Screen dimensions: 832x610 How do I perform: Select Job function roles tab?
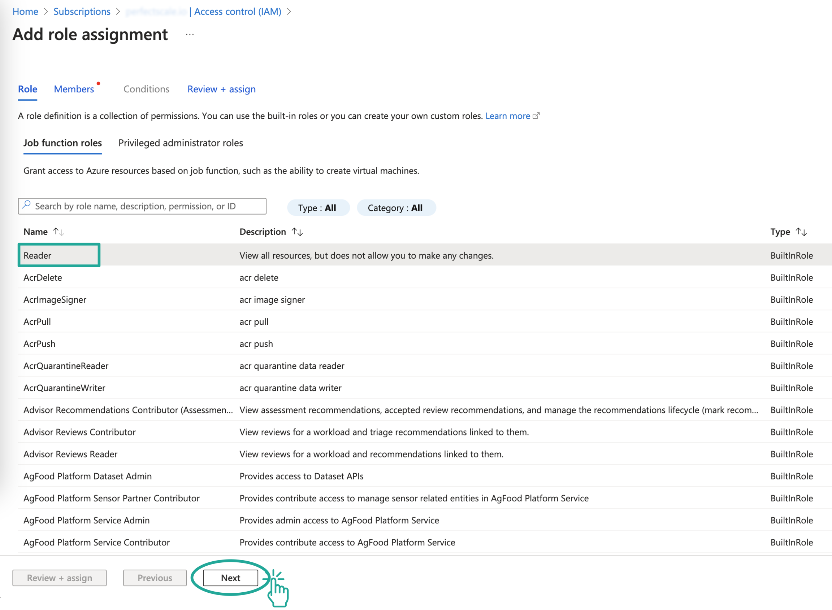point(62,143)
